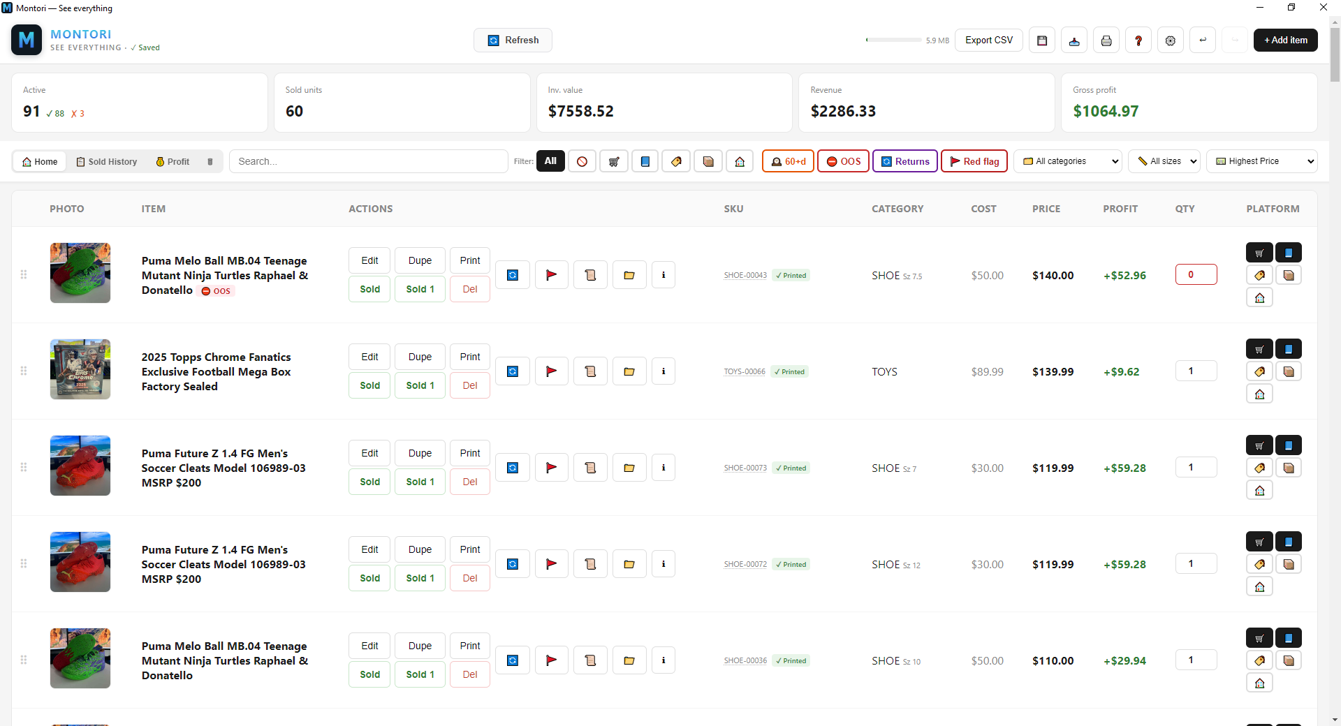Switch to the Home tab
1341x726 pixels.
[x=40, y=162]
